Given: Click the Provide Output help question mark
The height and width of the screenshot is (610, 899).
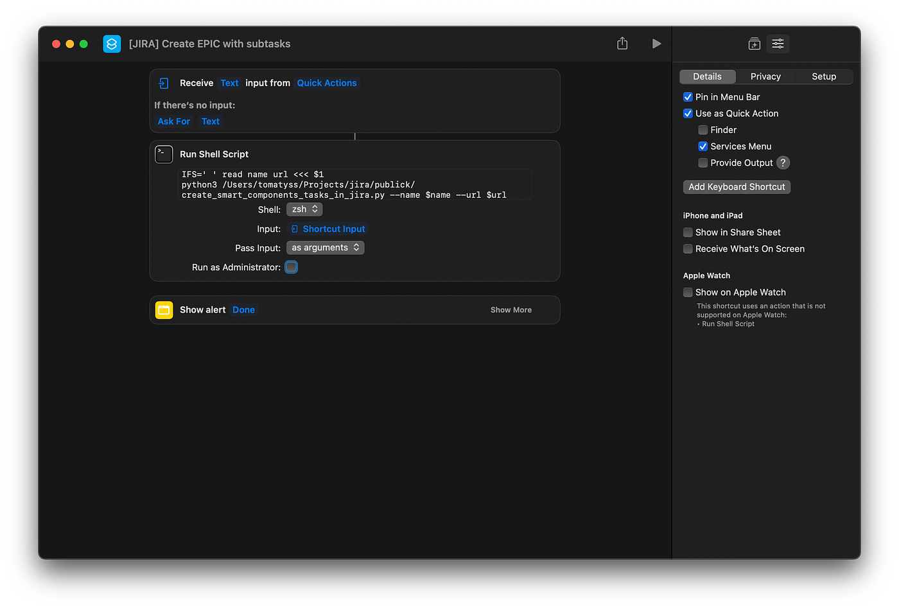Looking at the screenshot, I should (783, 163).
